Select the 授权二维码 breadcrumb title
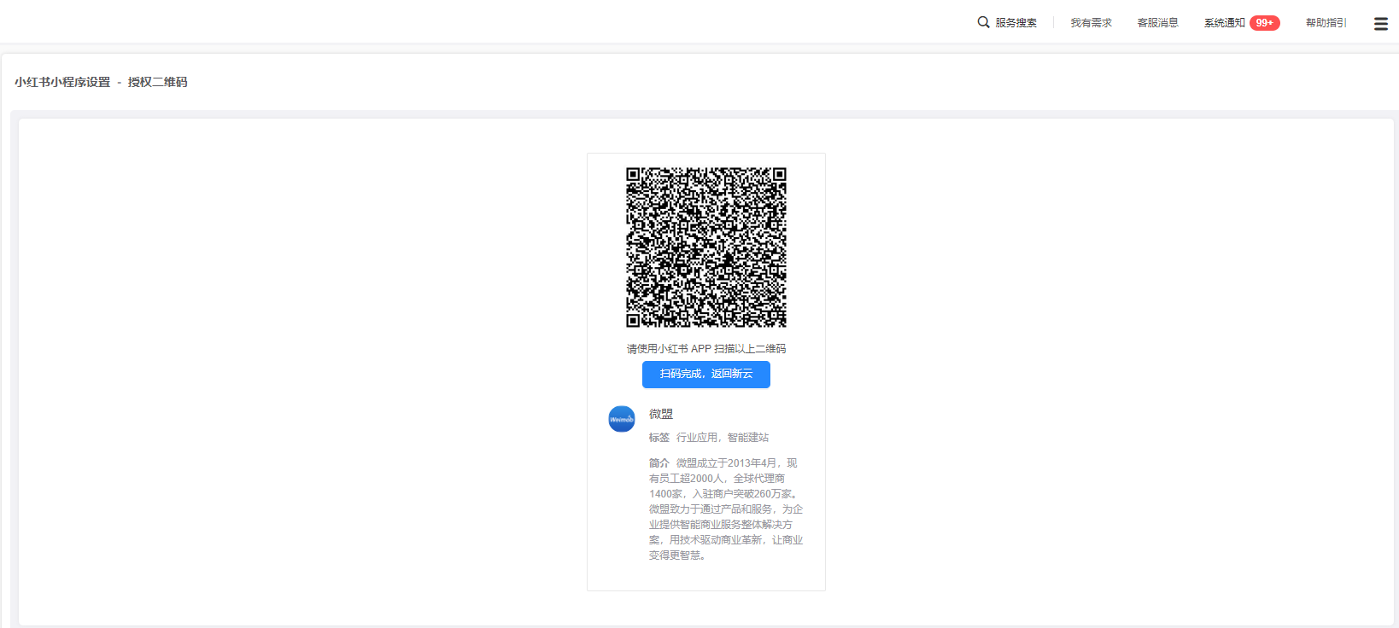Viewport: 1399px width, 628px height. coord(157,82)
